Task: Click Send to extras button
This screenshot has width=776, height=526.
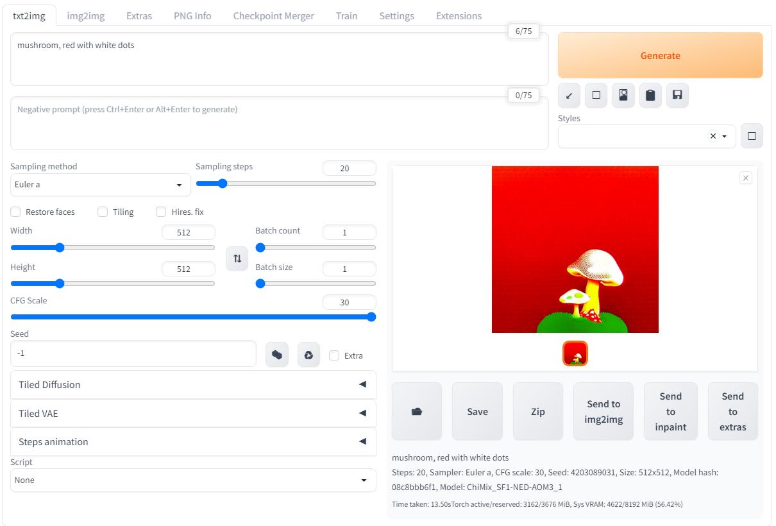Action: (733, 412)
